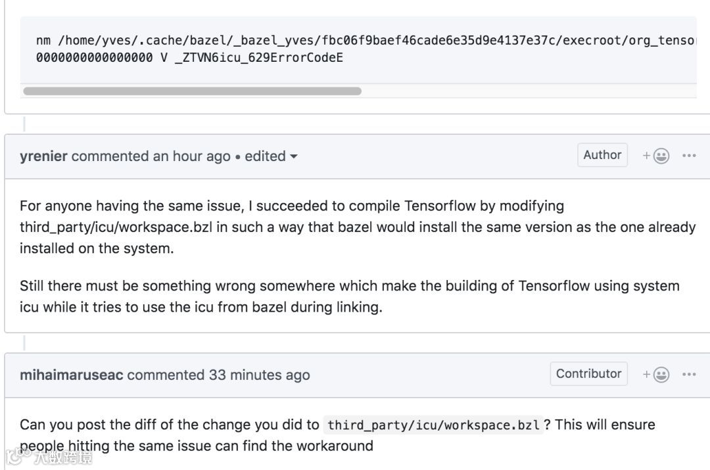This screenshot has width=710, height=470.
Task: Add a reaction to yrenier's comment
Action: [x=657, y=156]
